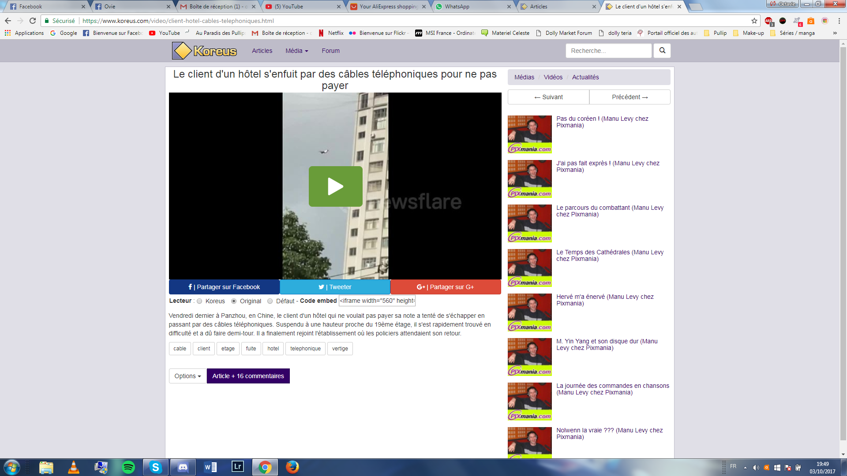This screenshot has width=847, height=476.
Task: Select the Défaut player radio button
Action: click(270, 301)
